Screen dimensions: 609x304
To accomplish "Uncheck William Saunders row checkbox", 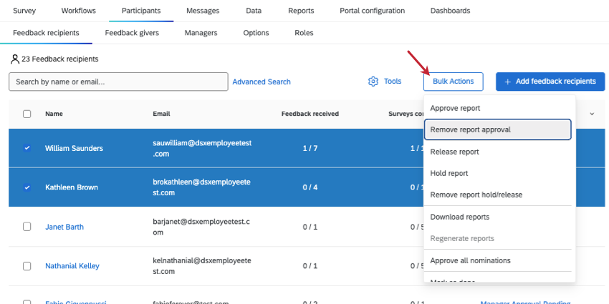I will 27,148.
